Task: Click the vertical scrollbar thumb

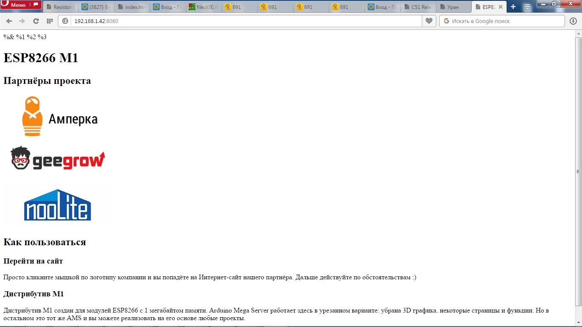Action: pos(578,172)
